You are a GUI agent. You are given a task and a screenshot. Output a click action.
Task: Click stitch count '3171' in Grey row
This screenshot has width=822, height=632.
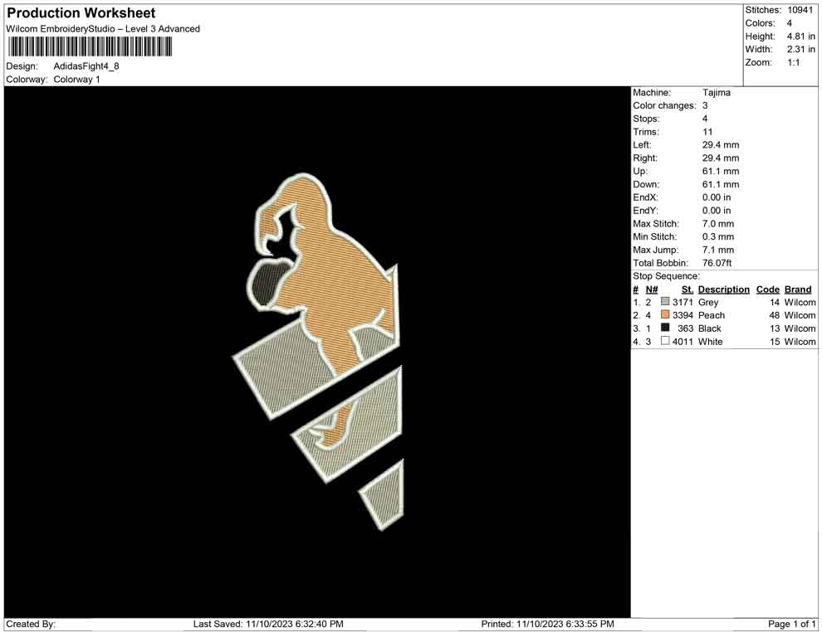(x=683, y=302)
